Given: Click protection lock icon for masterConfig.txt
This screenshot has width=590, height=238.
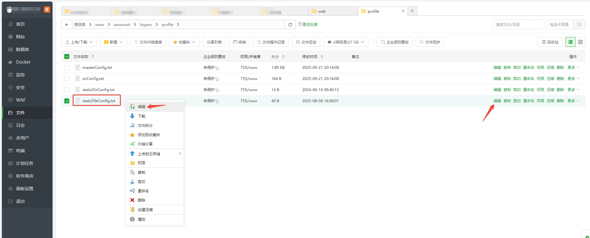Looking at the screenshot, I should (217, 68).
